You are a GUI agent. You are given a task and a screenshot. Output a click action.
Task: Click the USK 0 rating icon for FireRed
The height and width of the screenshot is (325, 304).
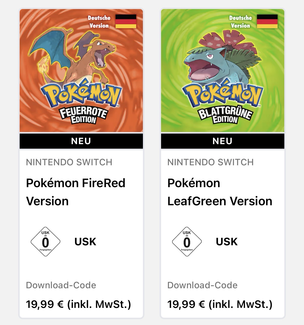(x=45, y=241)
